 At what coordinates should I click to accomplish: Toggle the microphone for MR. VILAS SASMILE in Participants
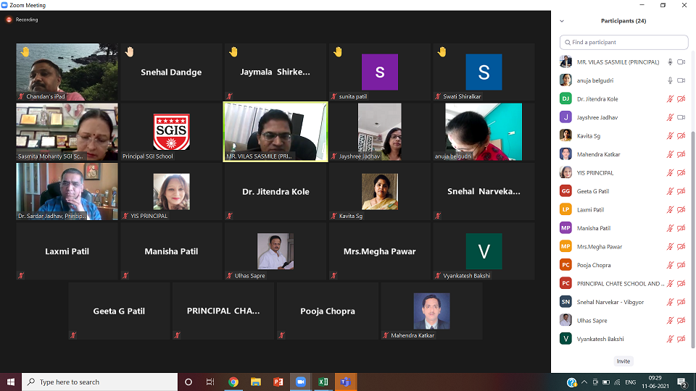[x=670, y=62]
